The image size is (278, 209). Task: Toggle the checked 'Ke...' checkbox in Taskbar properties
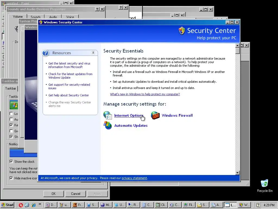(x=11, y=125)
